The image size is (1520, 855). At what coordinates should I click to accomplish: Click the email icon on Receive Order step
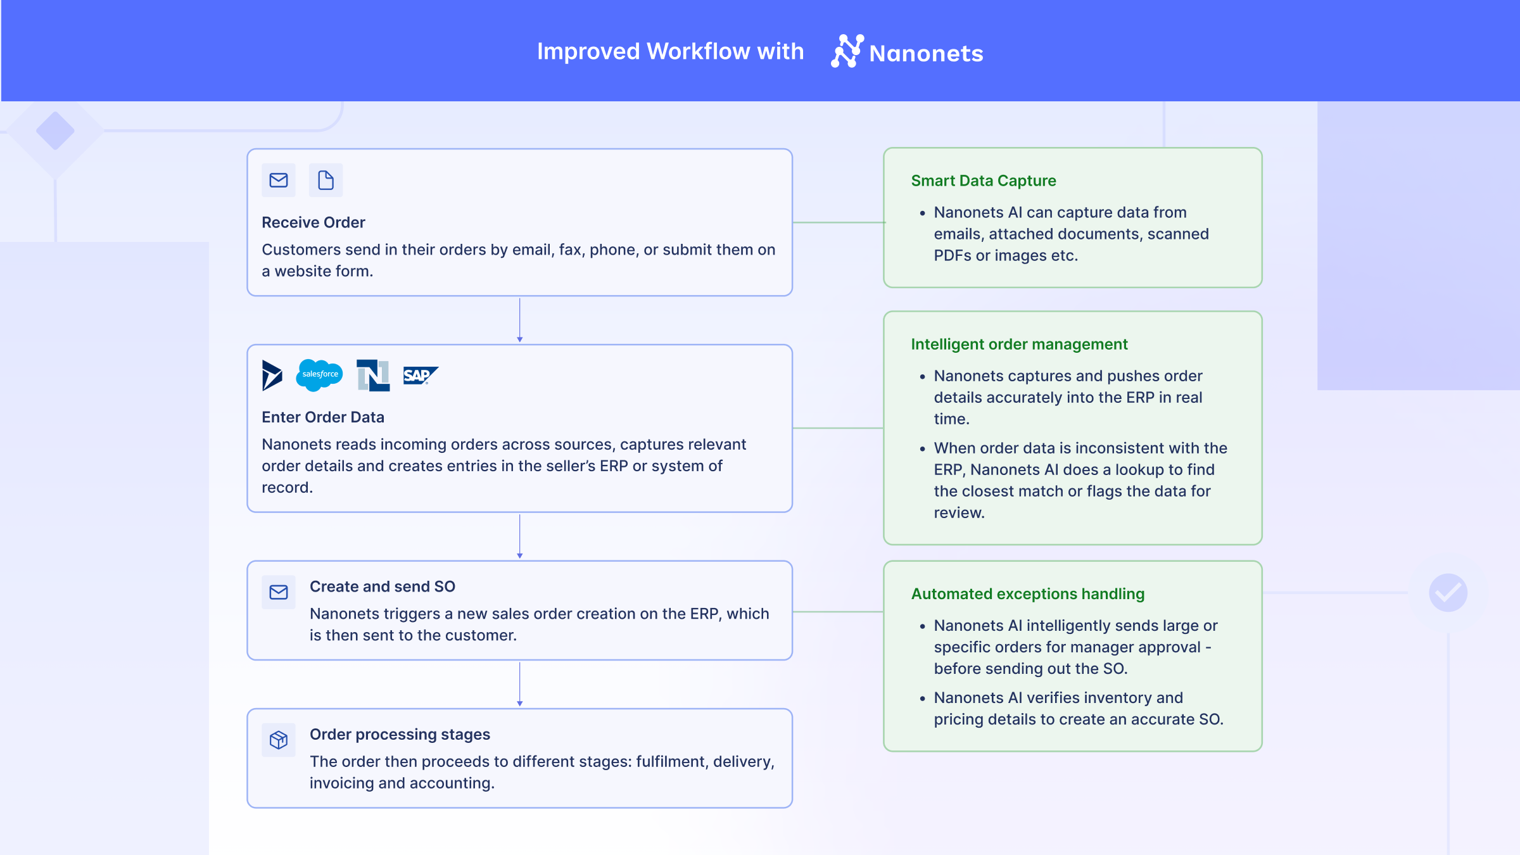click(x=279, y=180)
